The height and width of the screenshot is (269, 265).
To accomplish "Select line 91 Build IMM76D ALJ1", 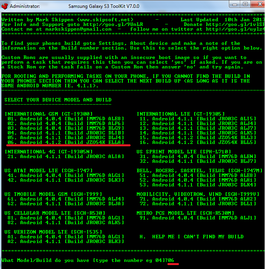I will [x=198, y=218].
